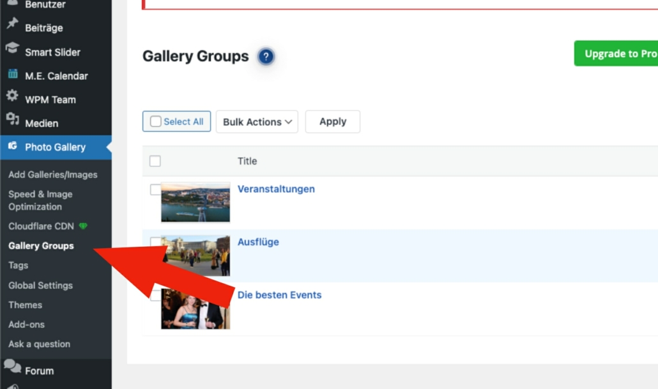The image size is (658, 389).
Task: Go to Add Galleries/Images submenu item
Action: tap(53, 175)
